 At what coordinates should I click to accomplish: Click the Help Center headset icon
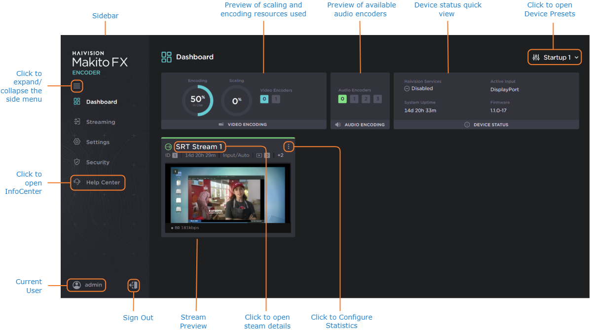click(77, 182)
